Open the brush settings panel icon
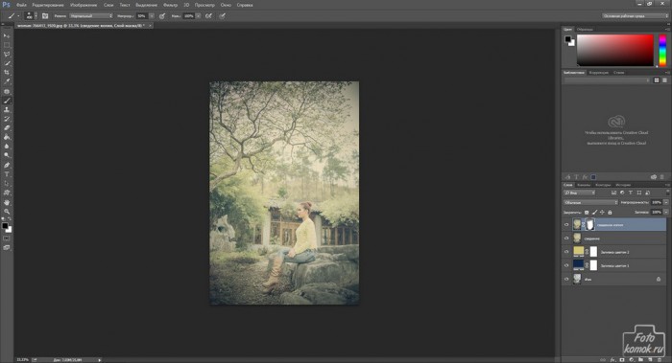Screen dimensions: 672x363 pyautogui.click(x=45, y=16)
